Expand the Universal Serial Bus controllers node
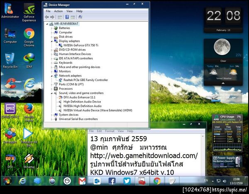 click(x=51, y=119)
